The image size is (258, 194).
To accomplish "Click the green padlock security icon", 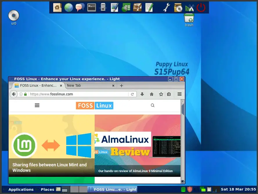I will pyautogui.click(x=25, y=94).
